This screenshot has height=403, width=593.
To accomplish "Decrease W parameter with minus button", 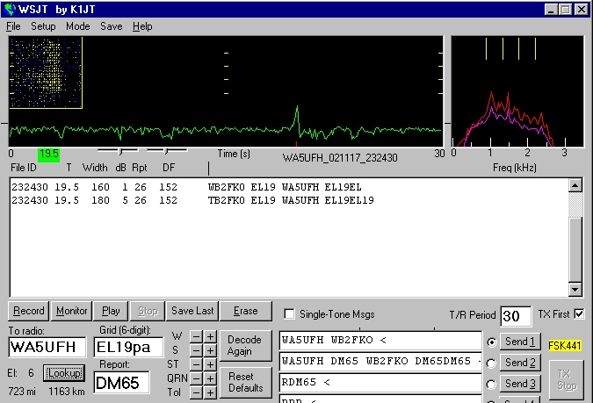I will click(196, 336).
